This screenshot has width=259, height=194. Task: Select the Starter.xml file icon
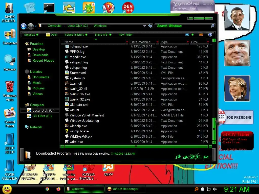coord(67,73)
